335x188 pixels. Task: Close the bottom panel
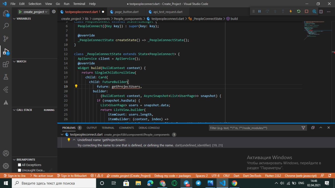tap(329, 128)
